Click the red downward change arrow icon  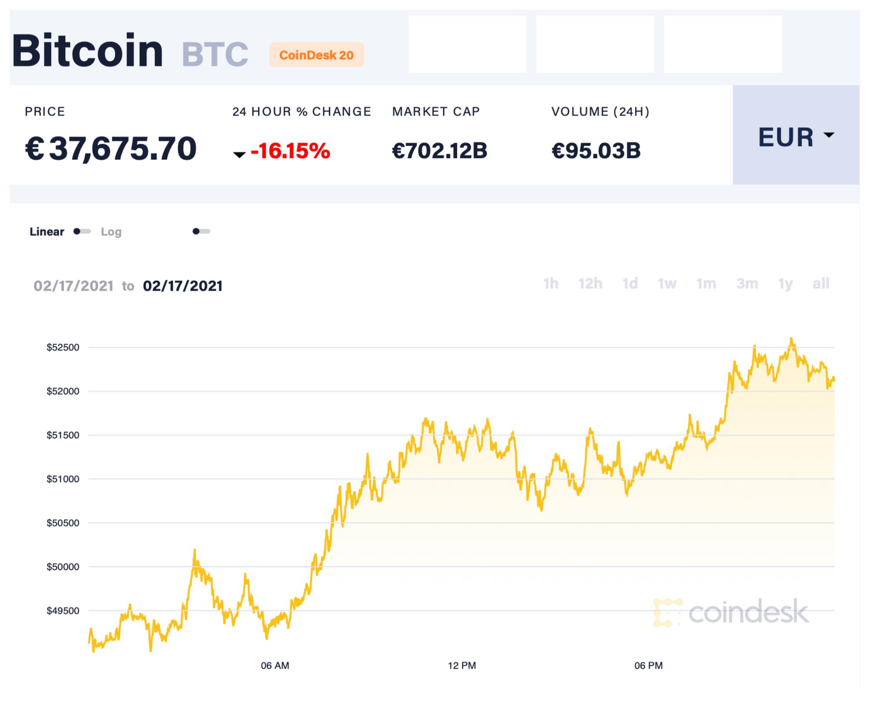(240, 154)
